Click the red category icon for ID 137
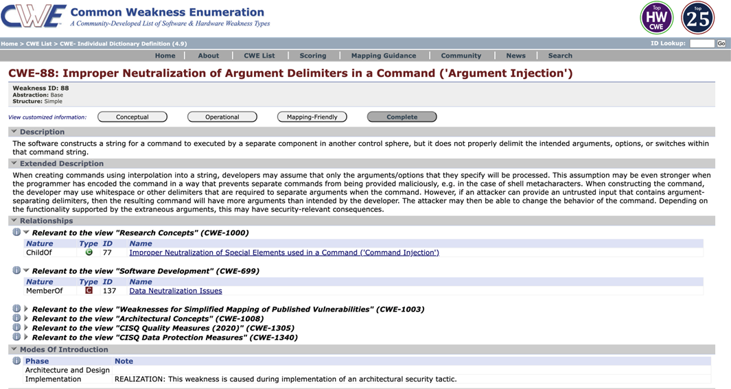The height and width of the screenshot is (389, 731). 89,290
